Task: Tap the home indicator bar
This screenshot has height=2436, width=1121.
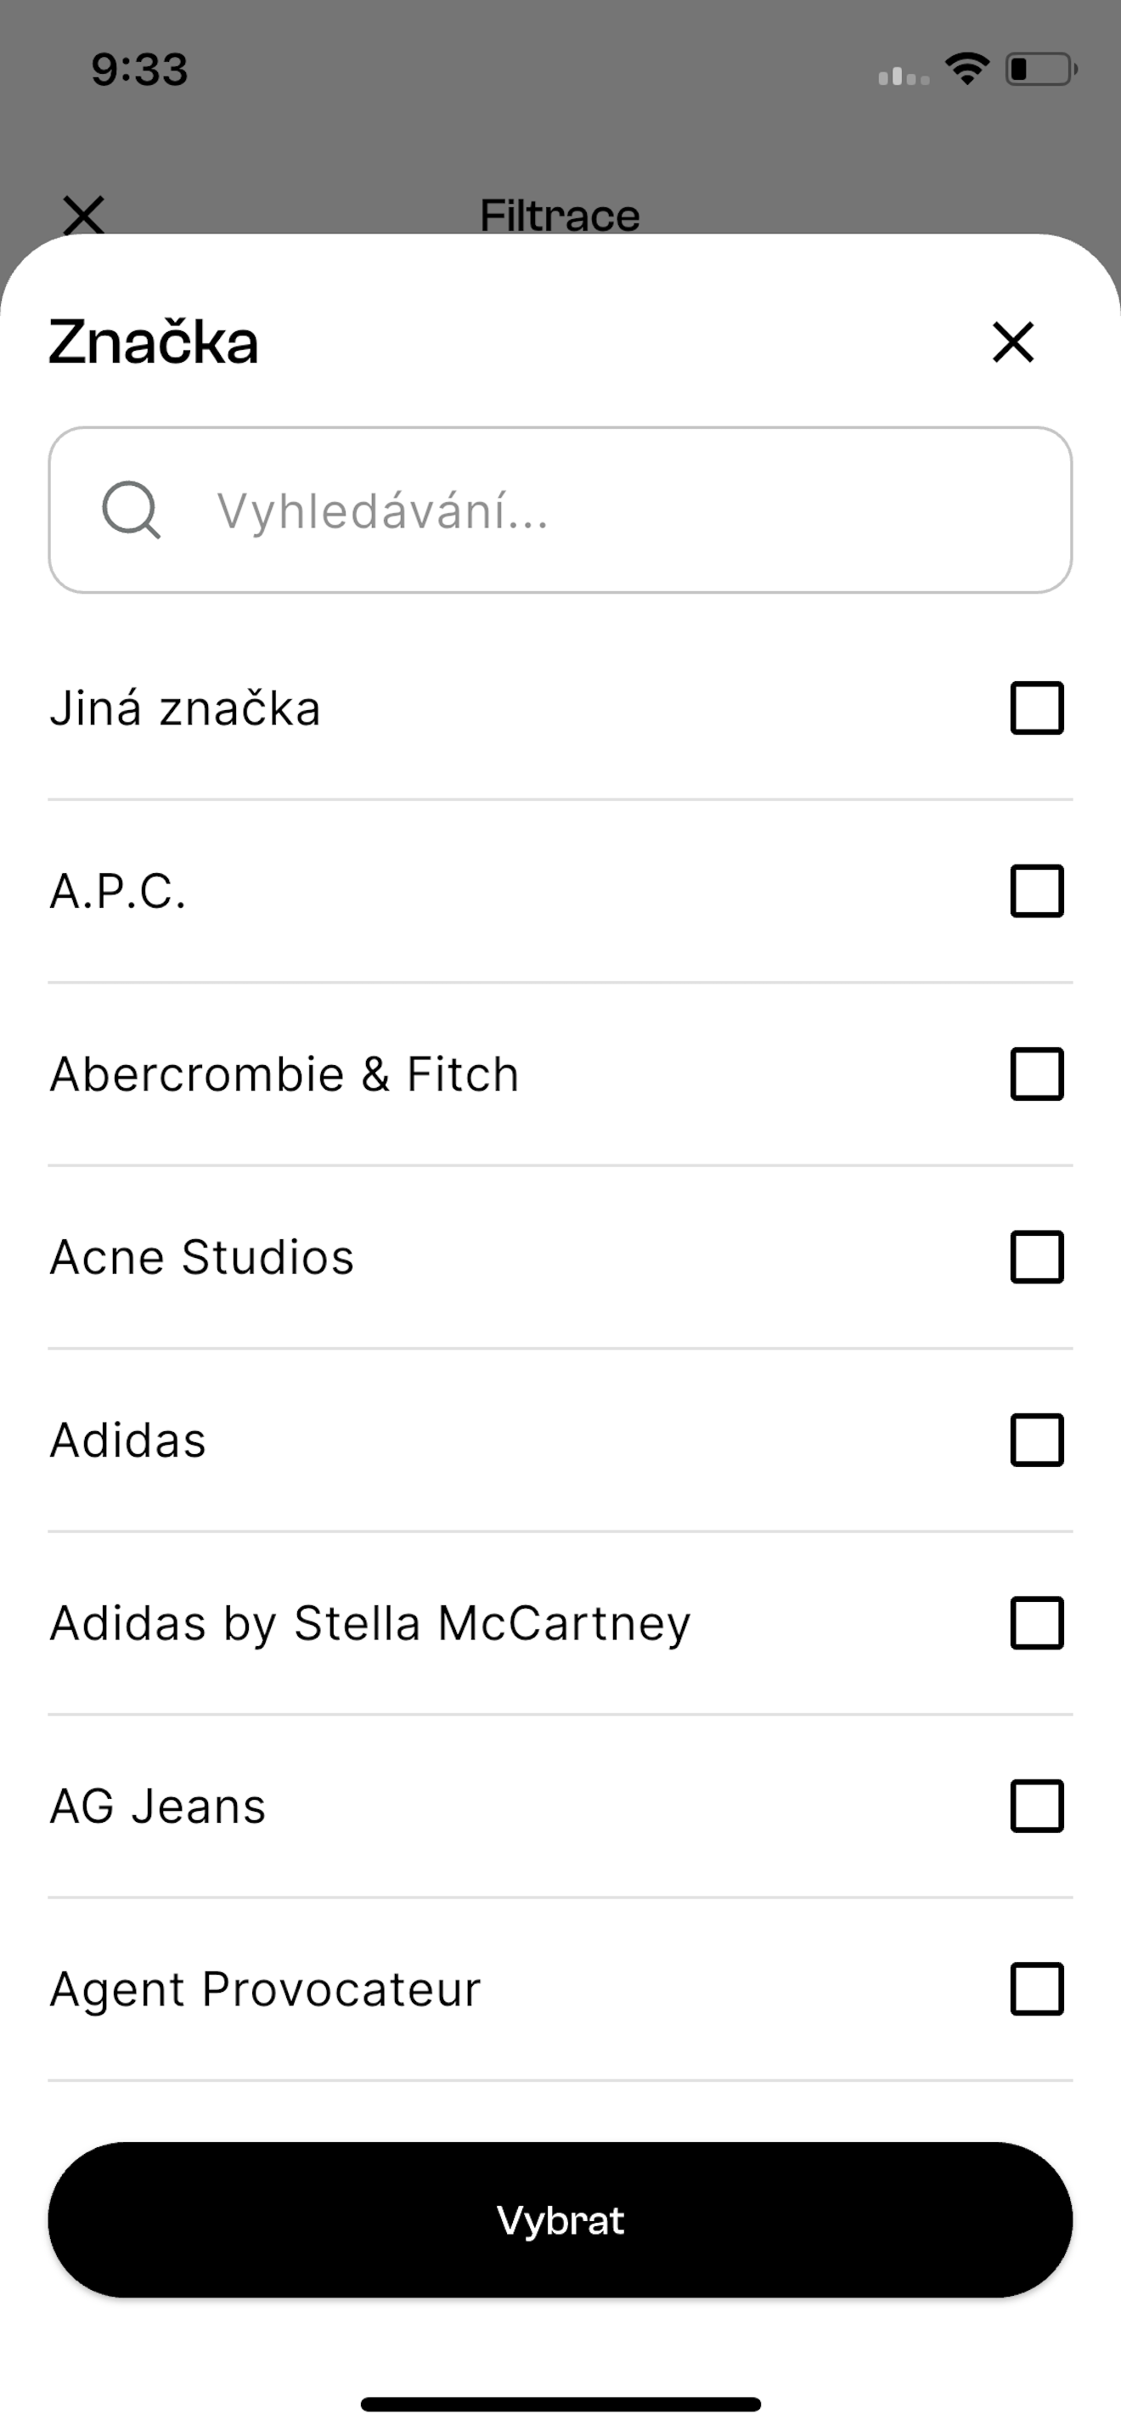Action: (560, 2404)
